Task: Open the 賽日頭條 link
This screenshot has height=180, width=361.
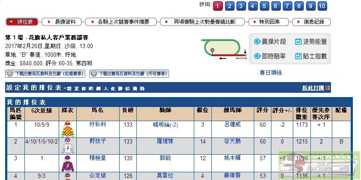Action: [x=271, y=73]
